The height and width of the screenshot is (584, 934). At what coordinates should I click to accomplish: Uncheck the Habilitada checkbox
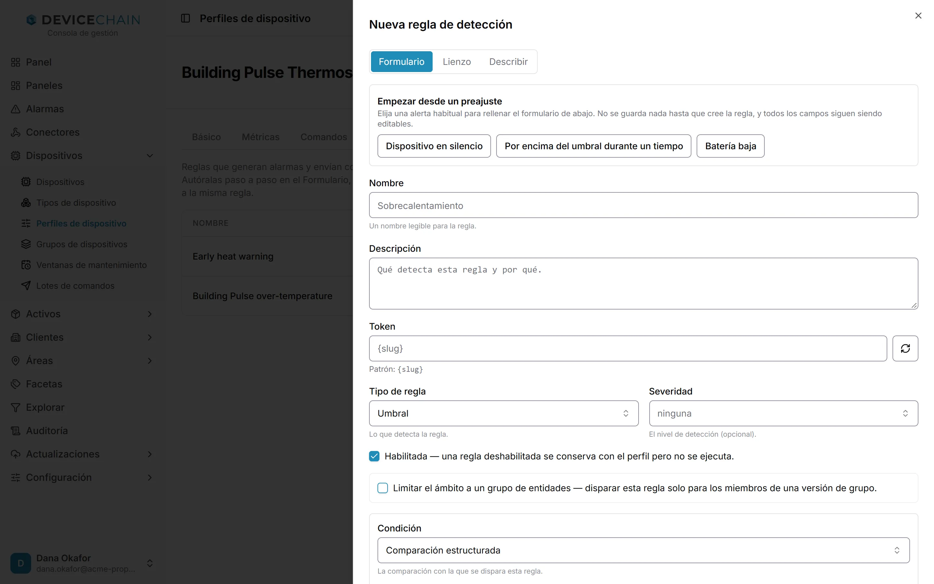[x=374, y=456]
